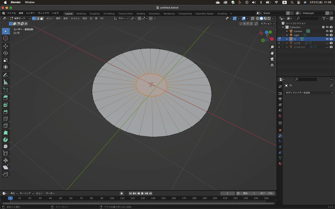The image size is (335, 209).
Task: Open the File menu (ファイル)
Action: (12, 13)
